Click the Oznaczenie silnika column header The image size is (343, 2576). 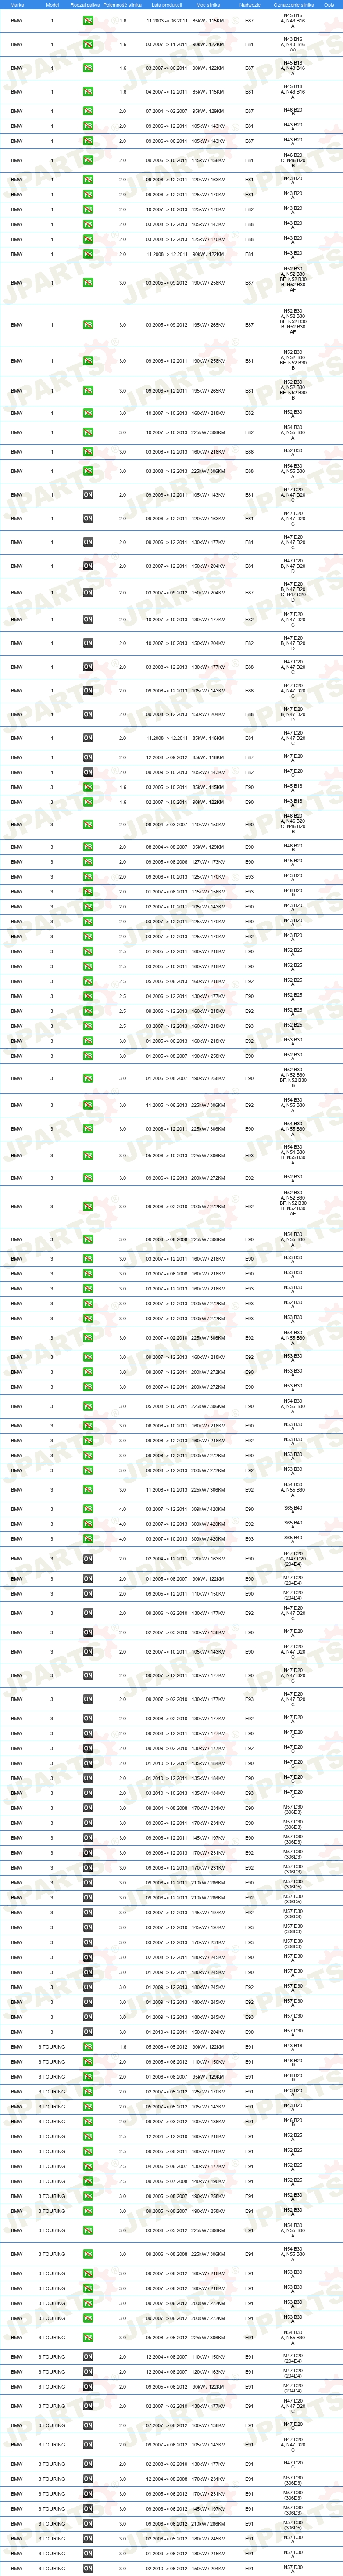tap(293, 4)
